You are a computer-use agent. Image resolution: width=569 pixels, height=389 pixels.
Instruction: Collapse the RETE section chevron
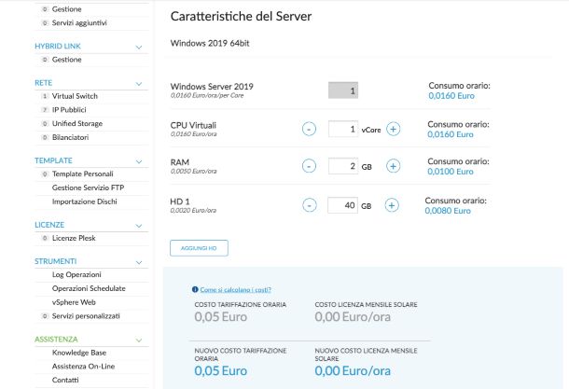click(139, 84)
